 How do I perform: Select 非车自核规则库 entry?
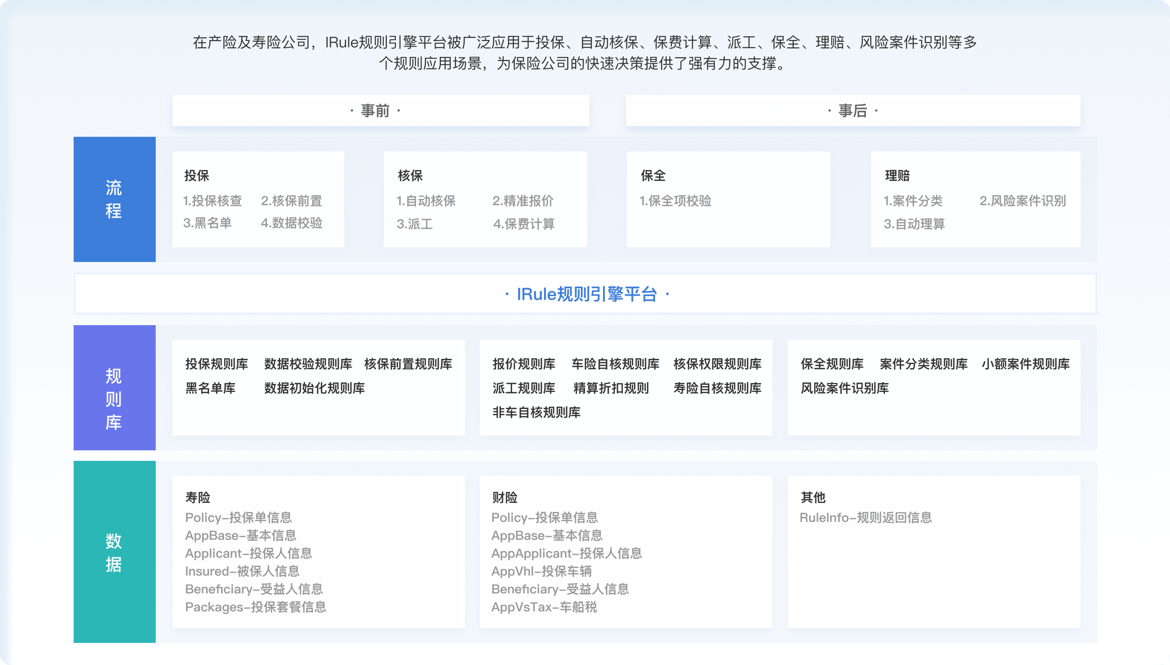(x=536, y=412)
